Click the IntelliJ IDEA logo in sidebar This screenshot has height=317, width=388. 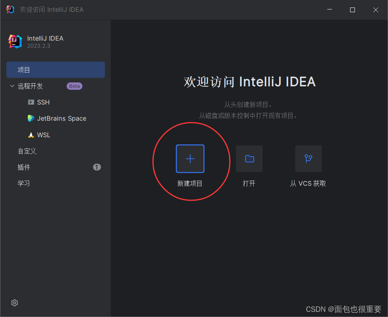[15, 41]
